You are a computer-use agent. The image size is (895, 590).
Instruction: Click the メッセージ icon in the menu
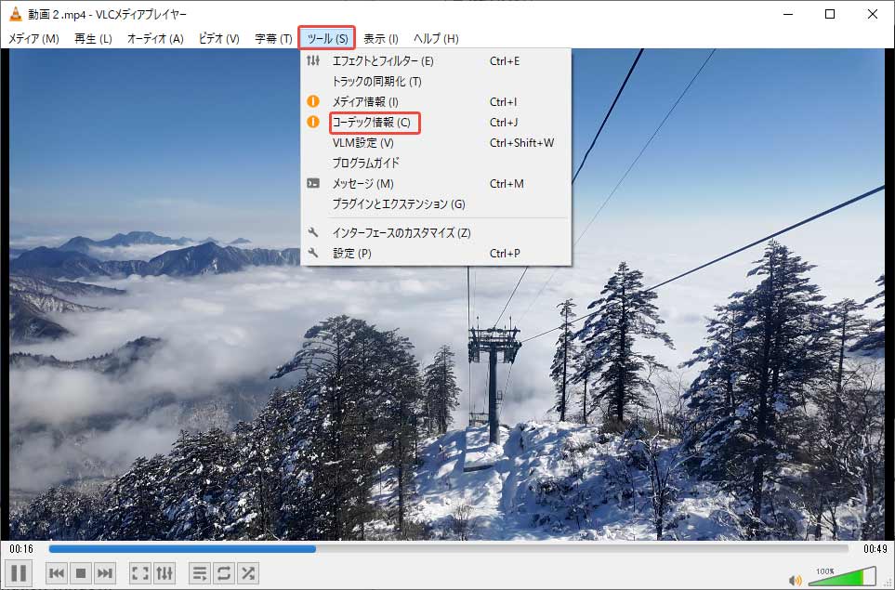point(313,183)
